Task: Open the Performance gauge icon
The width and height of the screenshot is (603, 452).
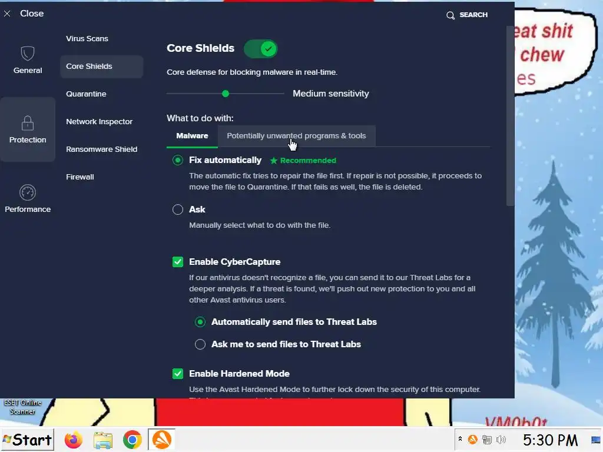Action: click(27, 192)
